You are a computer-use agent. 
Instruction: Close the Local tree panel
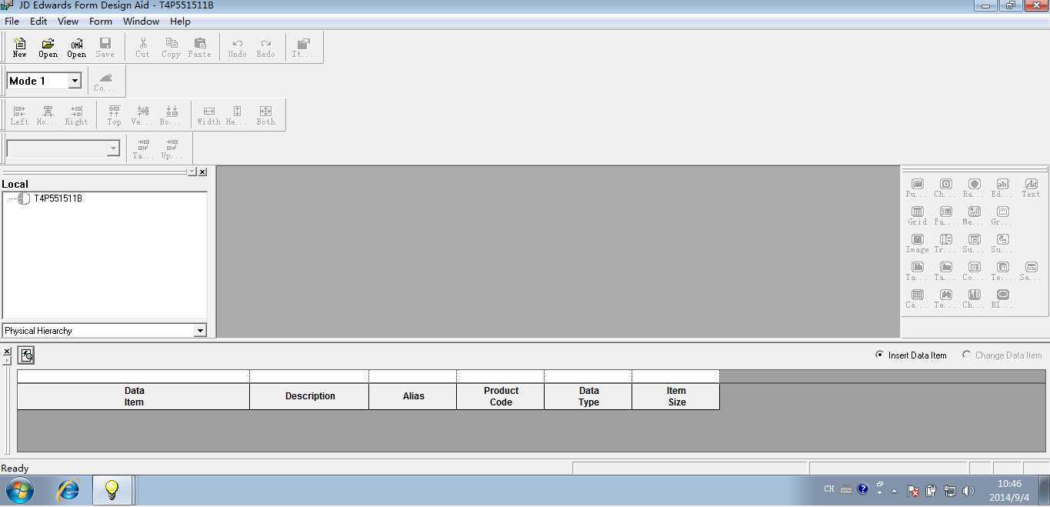click(x=202, y=172)
